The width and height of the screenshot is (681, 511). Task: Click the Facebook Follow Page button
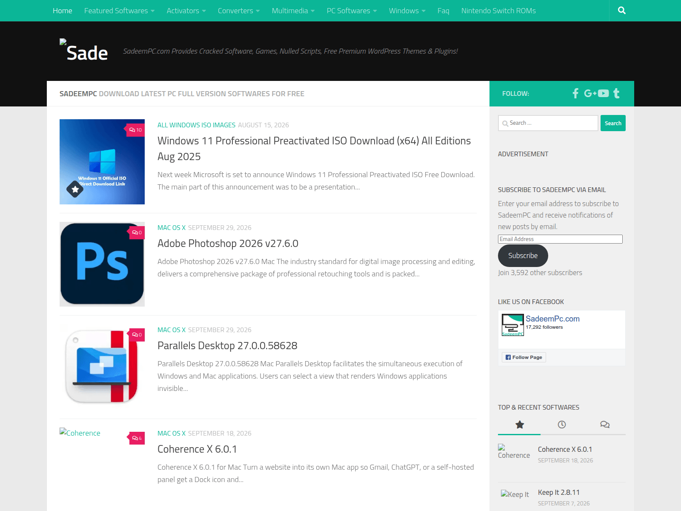524,357
